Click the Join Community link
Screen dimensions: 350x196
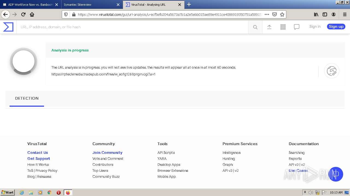107,152
